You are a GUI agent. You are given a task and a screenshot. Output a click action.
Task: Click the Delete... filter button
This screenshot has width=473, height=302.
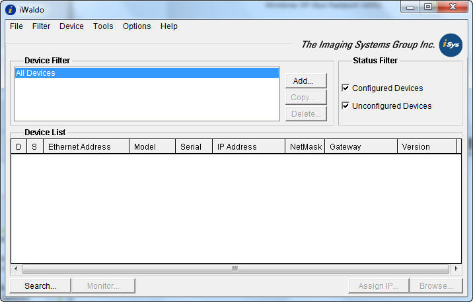click(x=306, y=114)
